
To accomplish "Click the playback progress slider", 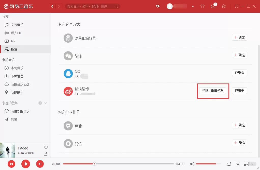I will [118, 164].
